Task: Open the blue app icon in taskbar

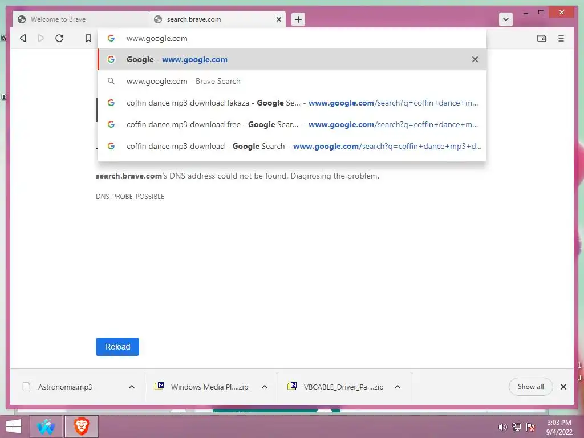Action: coord(46,427)
